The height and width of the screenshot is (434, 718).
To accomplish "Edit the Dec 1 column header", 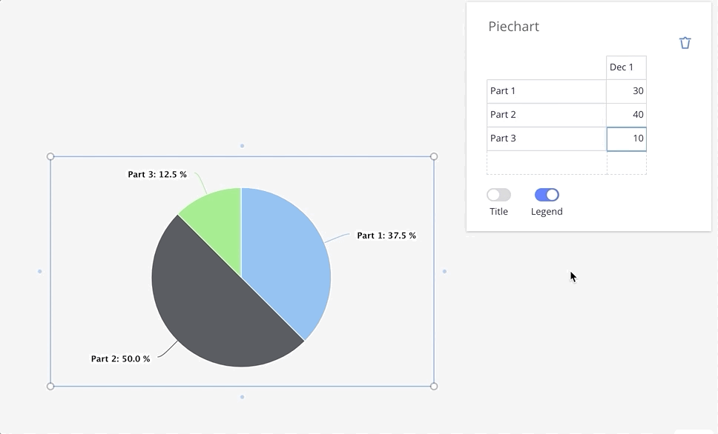I will (626, 67).
